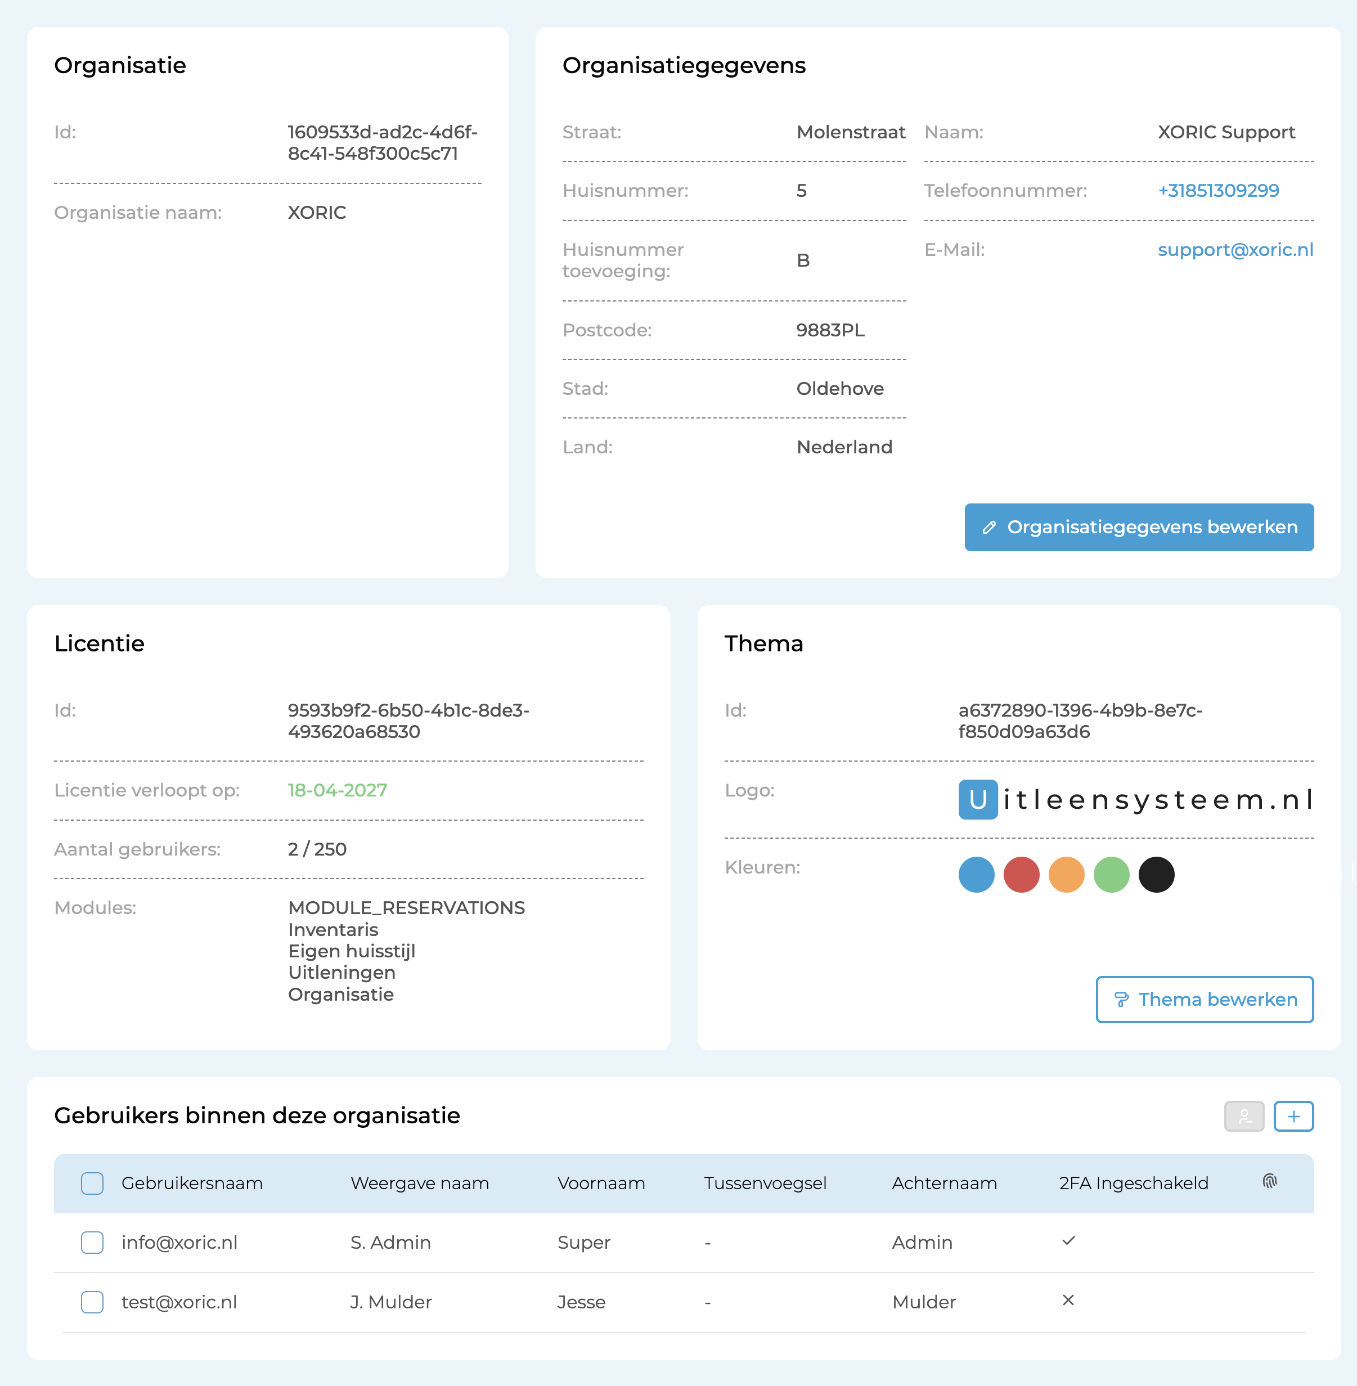Click the city value Oldehove

click(x=839, y=388)
